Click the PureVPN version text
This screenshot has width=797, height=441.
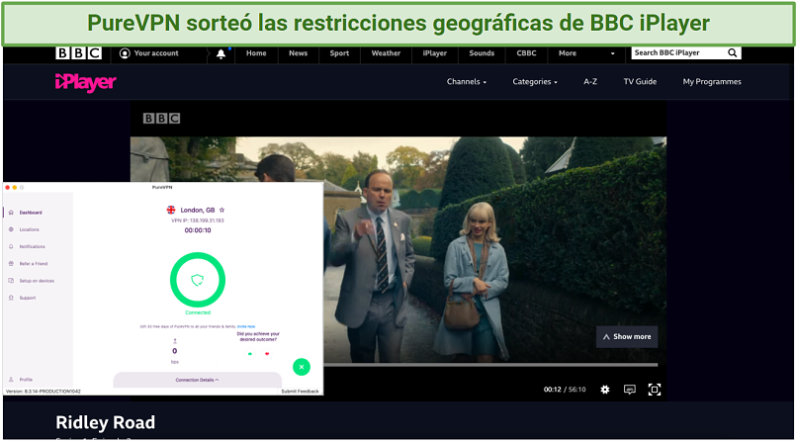coord(43,392)
